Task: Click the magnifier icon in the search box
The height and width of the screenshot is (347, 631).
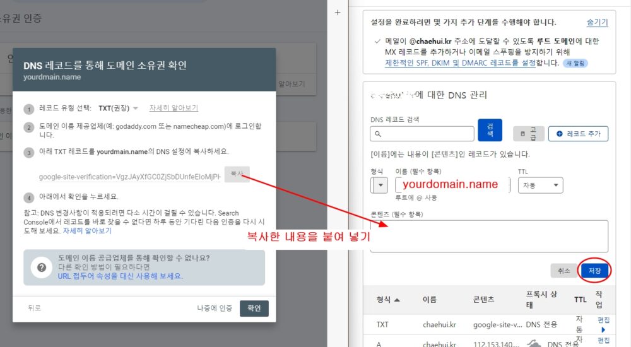Action: click(x=378, y=134)
